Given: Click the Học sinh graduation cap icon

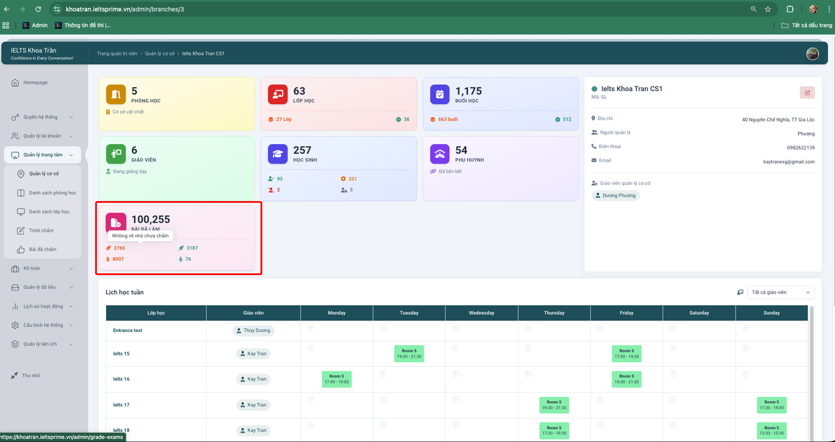Looking at the screenshot, I should pyautogui.click(x=278, y=154).
